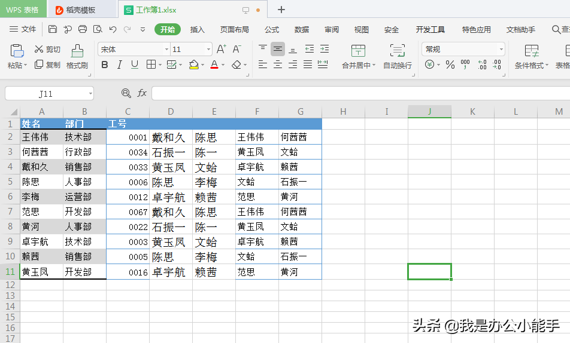Click the Format Painter (格式刷) icon
This screenshot has height=343, width=570.
pos(77,51)
